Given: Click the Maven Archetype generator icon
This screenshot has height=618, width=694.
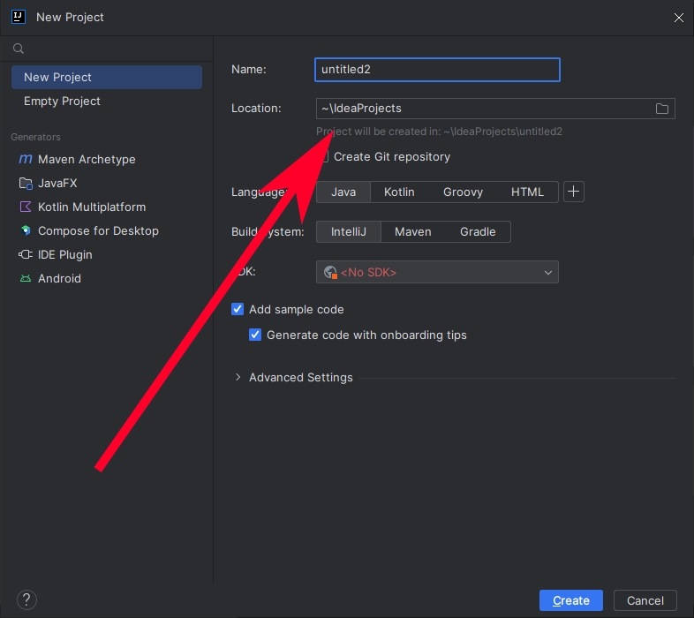Looking at the screenshot, I should tap(25, 160).
